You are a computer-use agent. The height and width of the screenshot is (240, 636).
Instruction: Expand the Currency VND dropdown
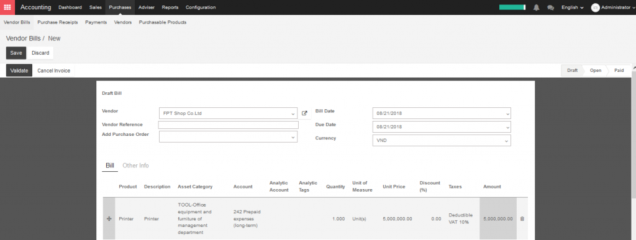pos(507,141)
